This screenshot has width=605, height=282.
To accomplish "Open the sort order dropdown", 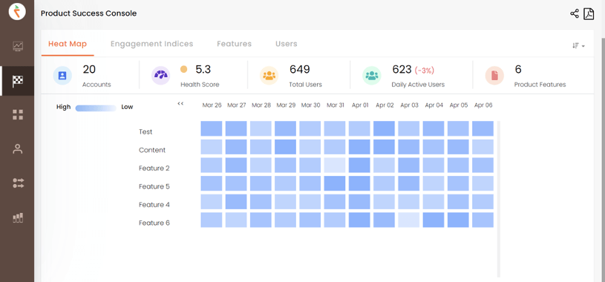I will pos(578,46).
